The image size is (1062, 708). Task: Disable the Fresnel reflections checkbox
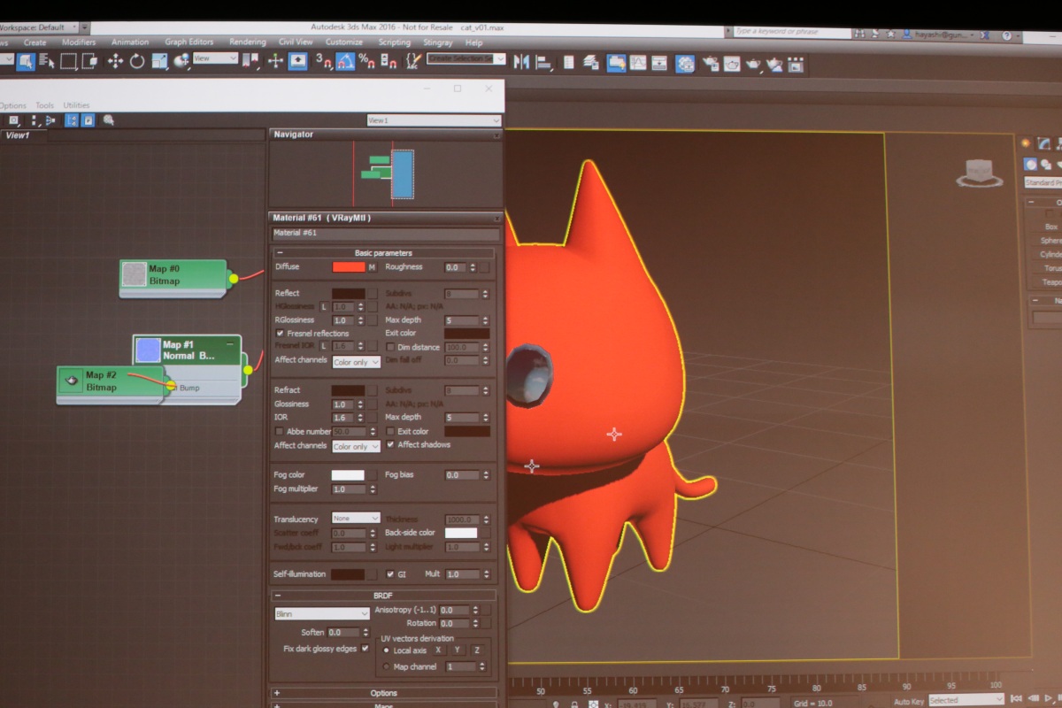pos(281,334)
